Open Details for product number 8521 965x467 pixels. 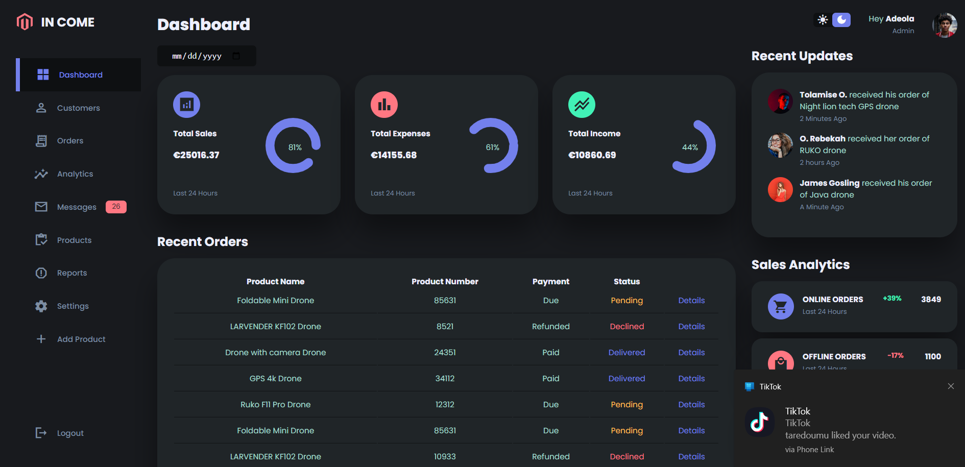coord(691,327)
